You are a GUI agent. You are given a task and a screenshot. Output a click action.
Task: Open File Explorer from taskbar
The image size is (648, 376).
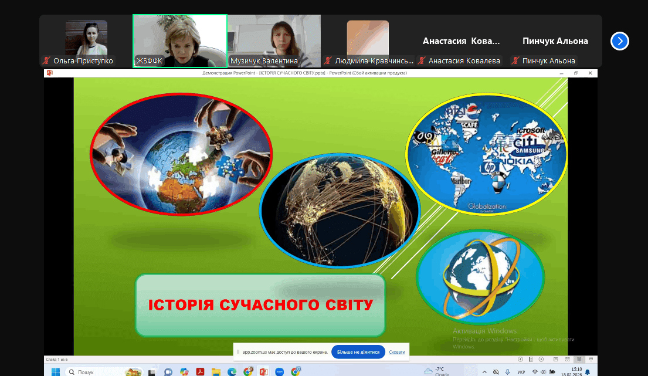(216, 372)
